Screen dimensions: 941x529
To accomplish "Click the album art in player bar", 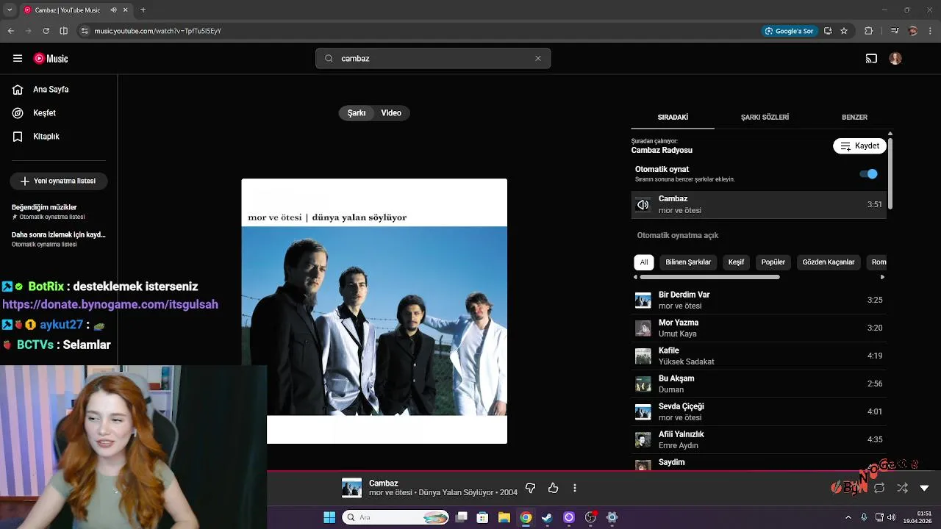I will (351, 488).
